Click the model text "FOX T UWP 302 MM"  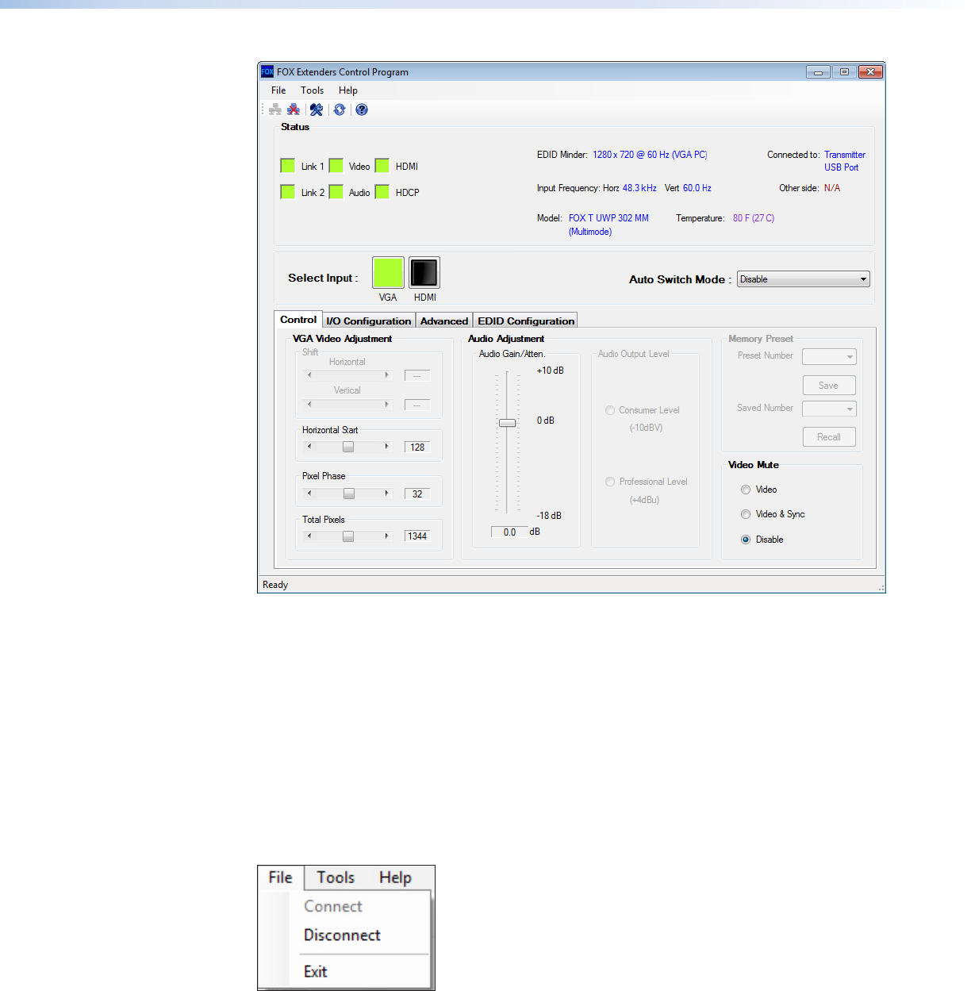click(608, 218)
